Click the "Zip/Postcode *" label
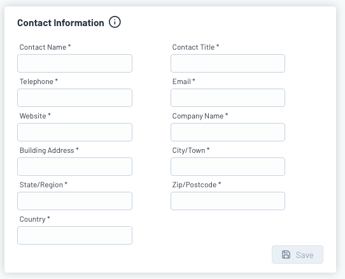This screenshot has width=345, height=279. pyautogui.click(x=197, y=185)
